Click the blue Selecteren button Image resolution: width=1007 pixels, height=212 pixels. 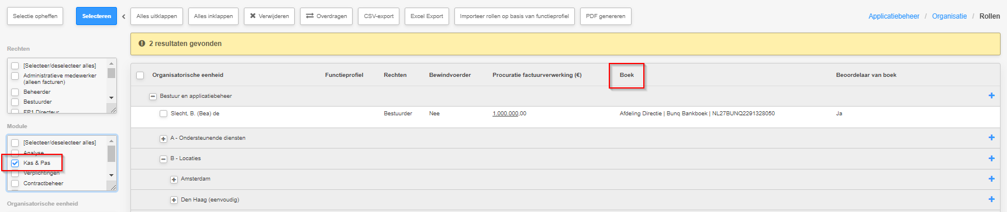96,16
